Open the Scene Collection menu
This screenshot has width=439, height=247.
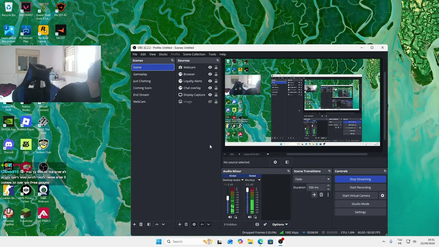click(194, 54)
